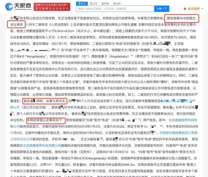Switch to the 查关系 tab
Screen dimensions: 208x177
tap(117, 4)
